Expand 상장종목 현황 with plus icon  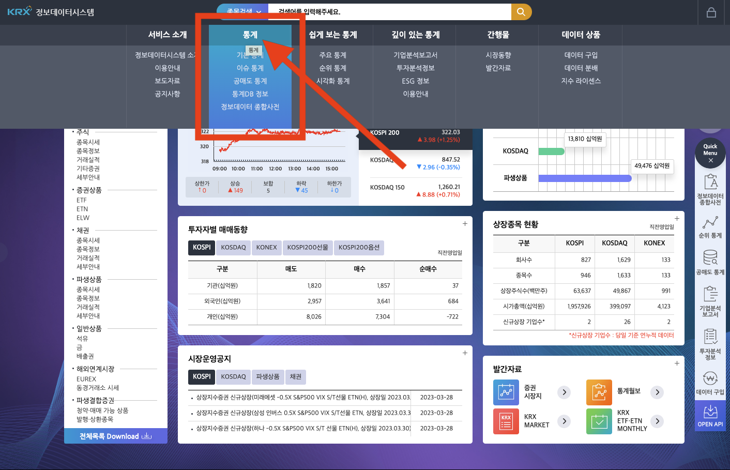(x=677, y=219)
